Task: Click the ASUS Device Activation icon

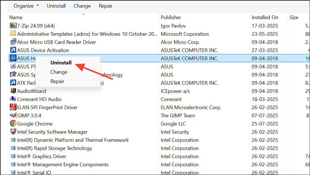Action: coord(13,50)
